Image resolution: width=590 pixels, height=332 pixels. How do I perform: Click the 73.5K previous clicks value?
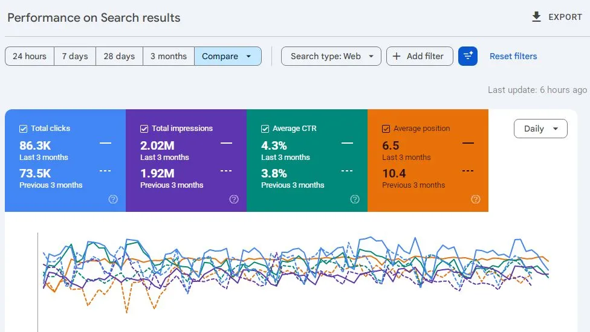coord(35,173)
